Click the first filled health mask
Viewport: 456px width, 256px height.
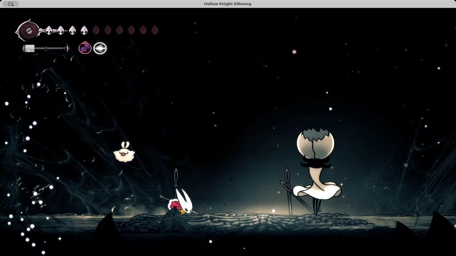click(x=49, y=30)
